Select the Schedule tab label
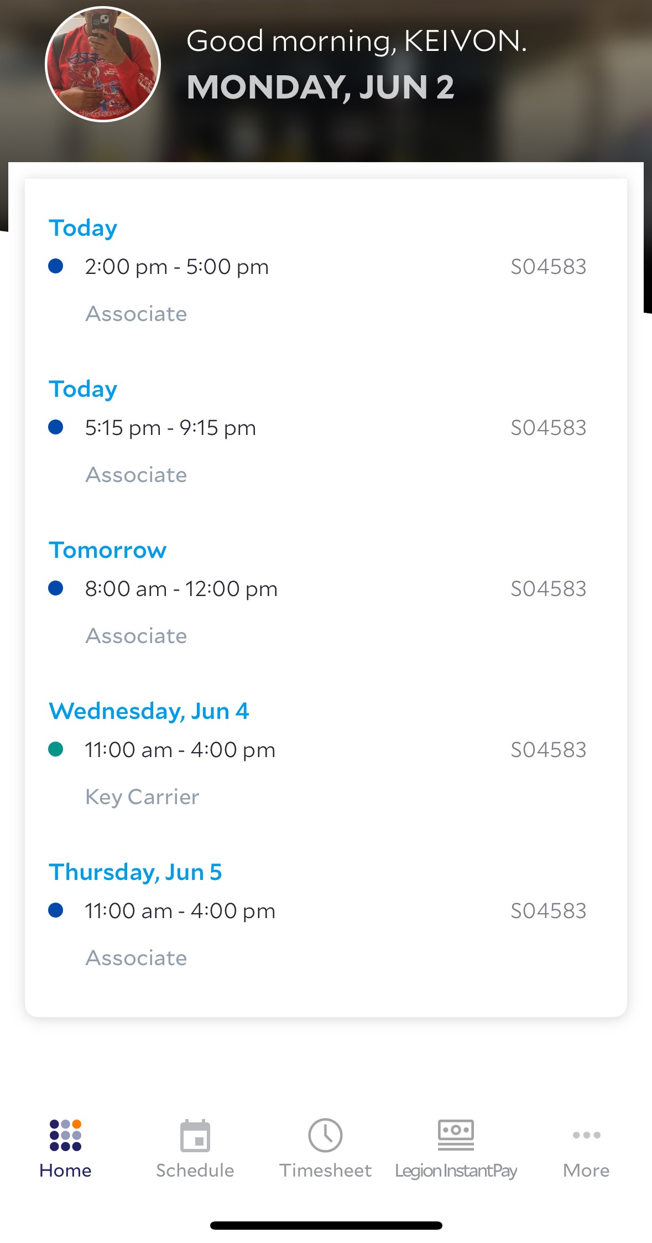 (x=195, y=1171)
